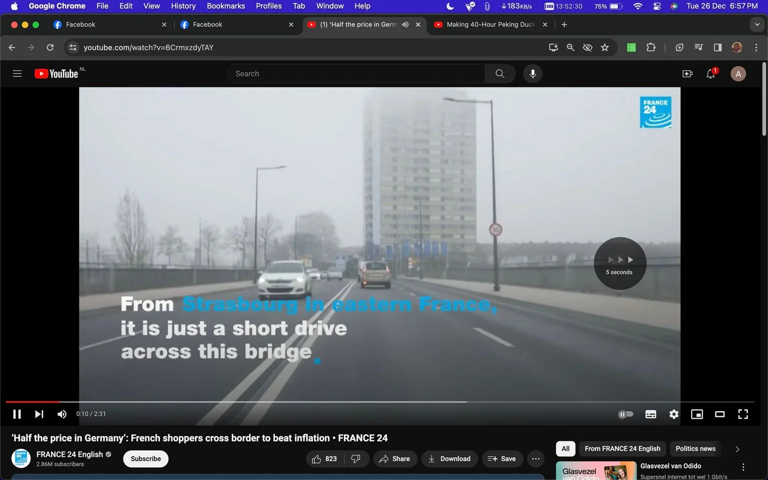
Task: Skip to the next video
Action: tap(39, 414)
